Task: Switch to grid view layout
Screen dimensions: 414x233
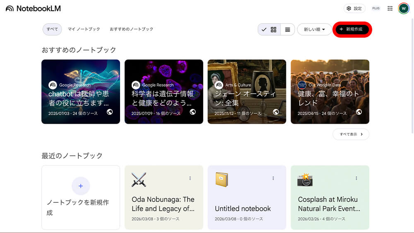Action: pyautogui.click(x=273, y=29)
